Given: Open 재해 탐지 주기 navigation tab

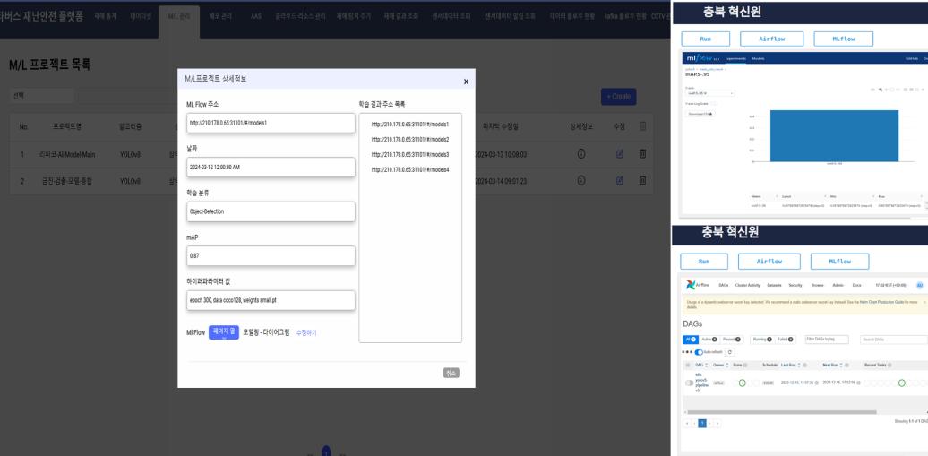Looking at the screenshot, I should pos(353,17).
